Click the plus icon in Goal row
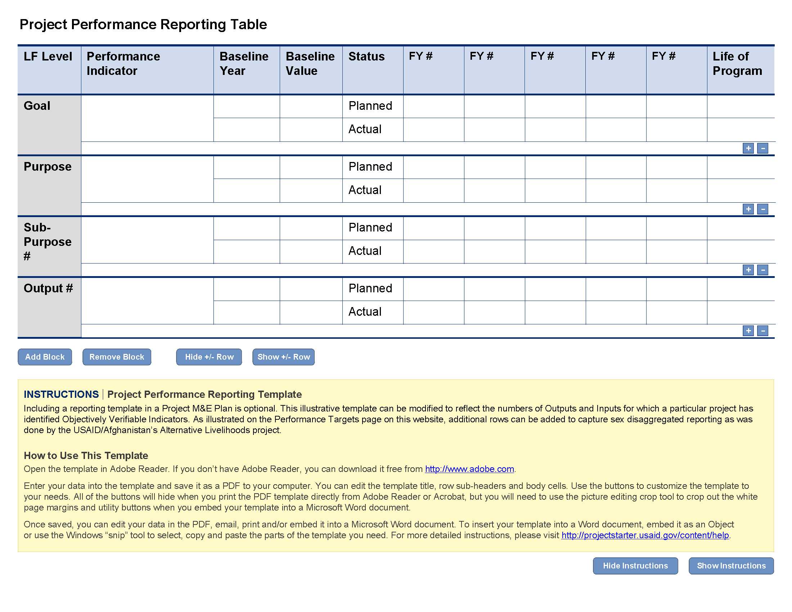Viewport: 792px width, 612px height. (746, 149)
